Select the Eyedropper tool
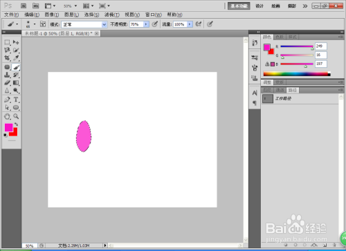 point(16,58)
